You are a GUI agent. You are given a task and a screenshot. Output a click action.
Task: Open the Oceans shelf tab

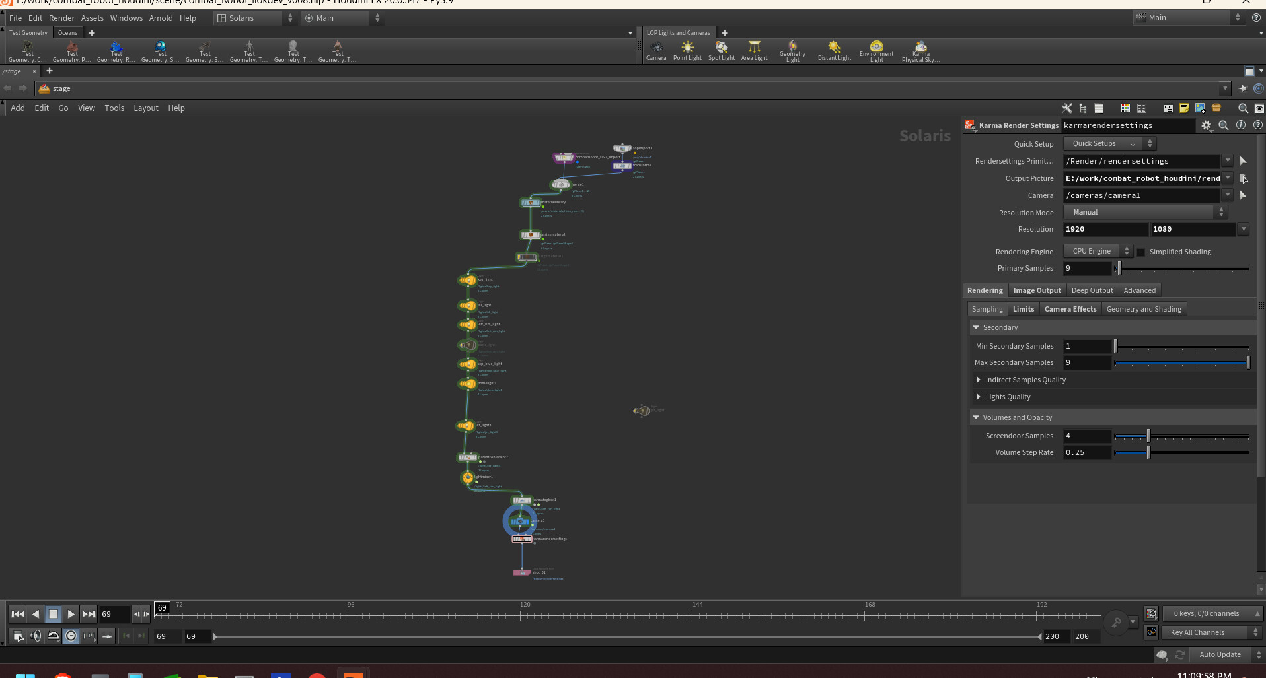coord(67,33)
